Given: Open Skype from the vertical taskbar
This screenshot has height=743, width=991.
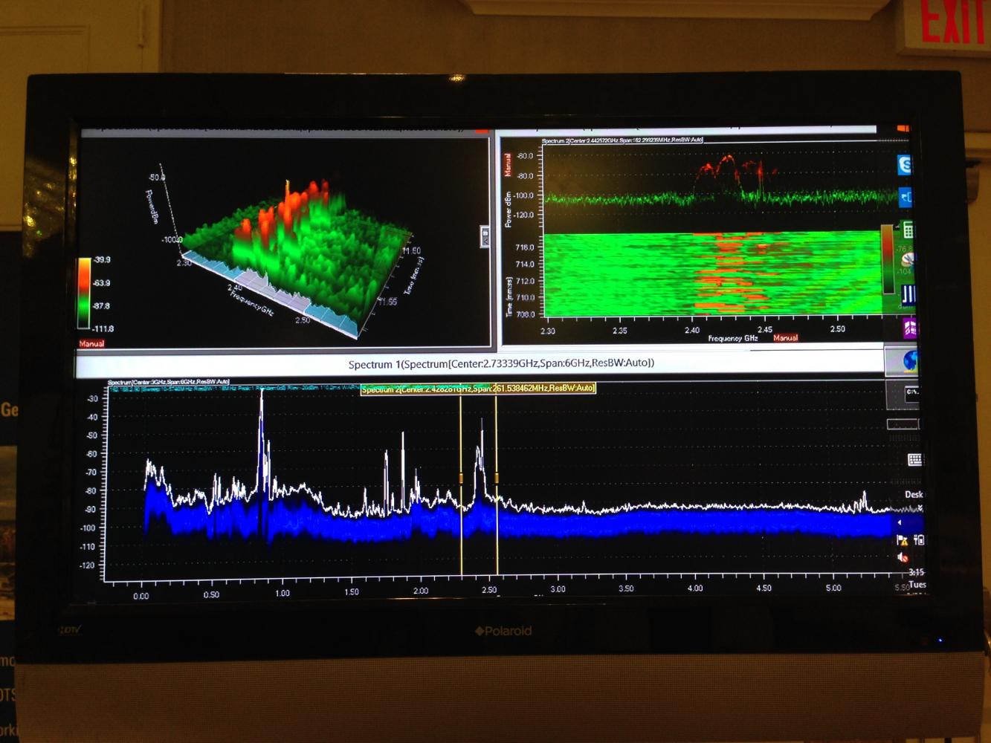Looking at the screenshot, I should pos(905,165).
